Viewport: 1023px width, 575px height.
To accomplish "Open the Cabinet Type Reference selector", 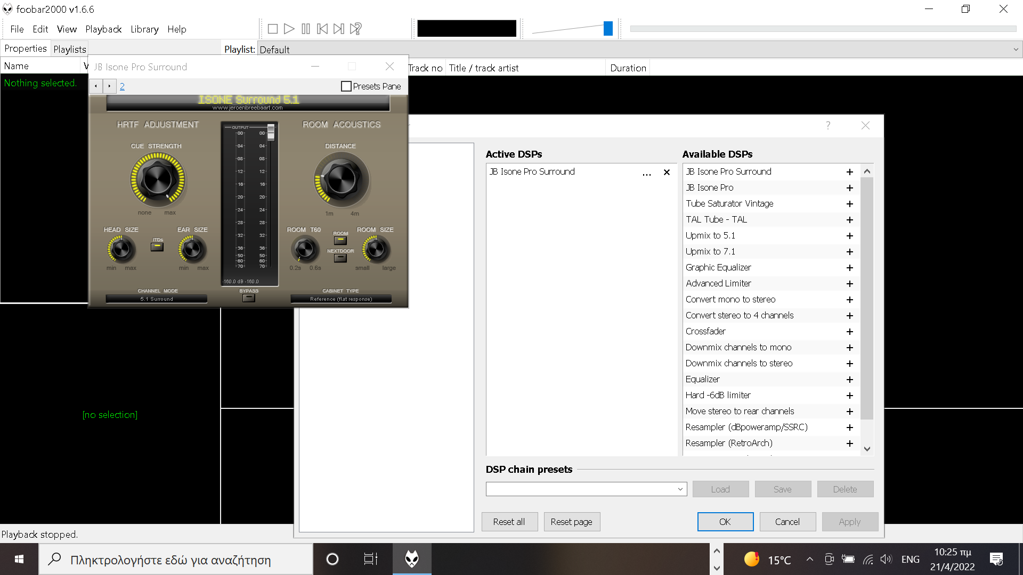I will pos(341,299).
